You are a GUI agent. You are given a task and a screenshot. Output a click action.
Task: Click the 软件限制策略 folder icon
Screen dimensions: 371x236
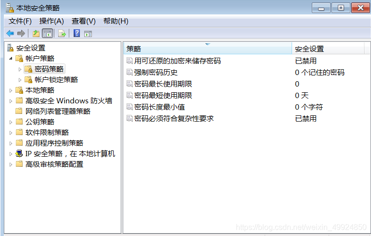[19, 132]
